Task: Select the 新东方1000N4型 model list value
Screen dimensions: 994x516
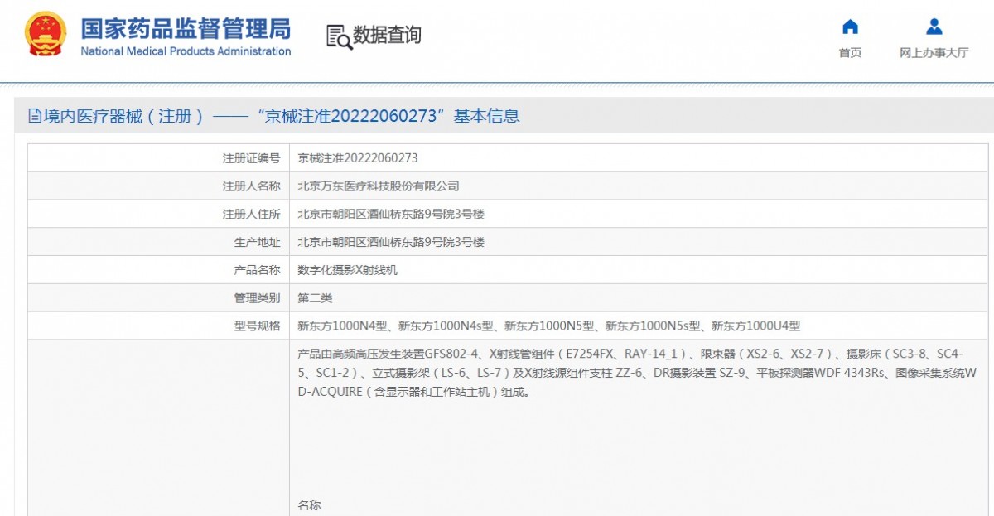Action: click(548, 326)
